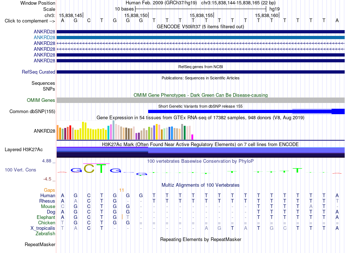Click the RepeatMasker track label
This screenshot has height=253, width=345.
[x=40, y=244]
